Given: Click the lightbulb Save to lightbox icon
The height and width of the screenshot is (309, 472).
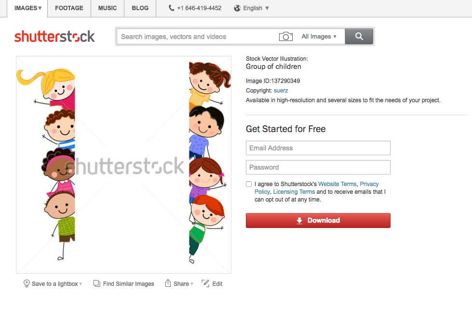Looking at the screenshot, I should click(27, 283).
